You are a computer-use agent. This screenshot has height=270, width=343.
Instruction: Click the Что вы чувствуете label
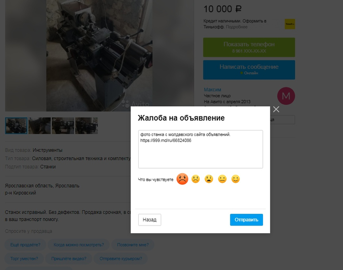[x=155, y=180]
